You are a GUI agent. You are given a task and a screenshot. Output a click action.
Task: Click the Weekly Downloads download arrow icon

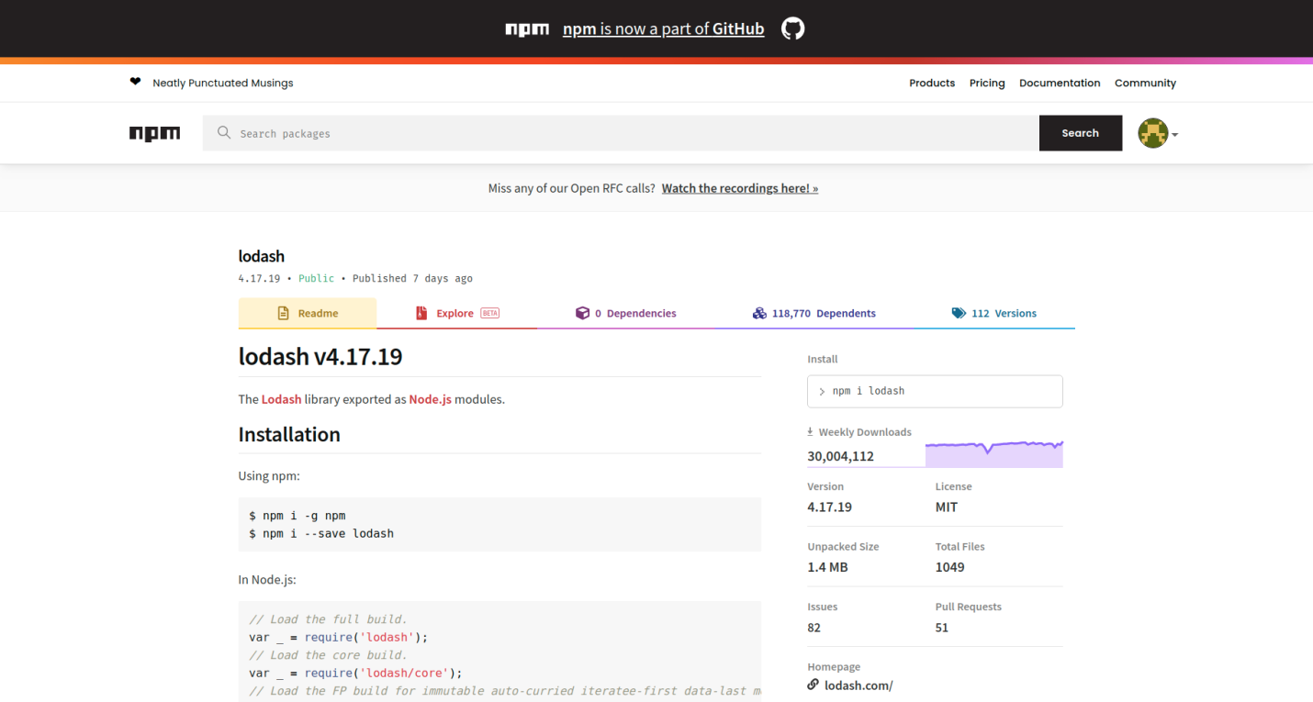(810, 431)
